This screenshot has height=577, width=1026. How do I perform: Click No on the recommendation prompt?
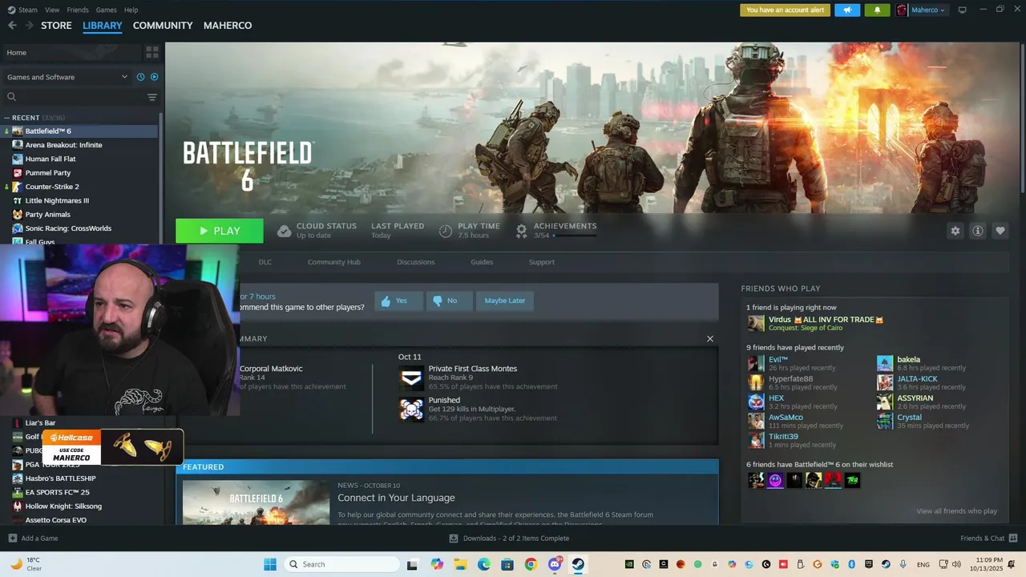coord(450,301)
